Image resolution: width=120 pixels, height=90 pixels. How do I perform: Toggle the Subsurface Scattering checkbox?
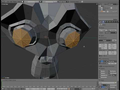point(100,75)
